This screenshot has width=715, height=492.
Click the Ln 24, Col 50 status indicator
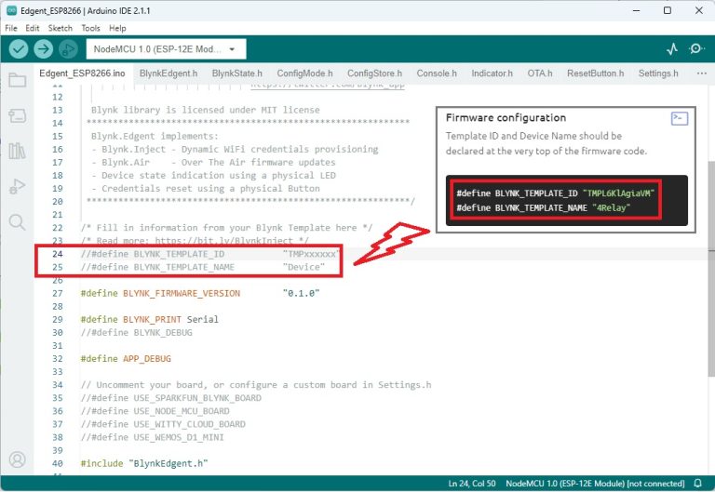473,484
